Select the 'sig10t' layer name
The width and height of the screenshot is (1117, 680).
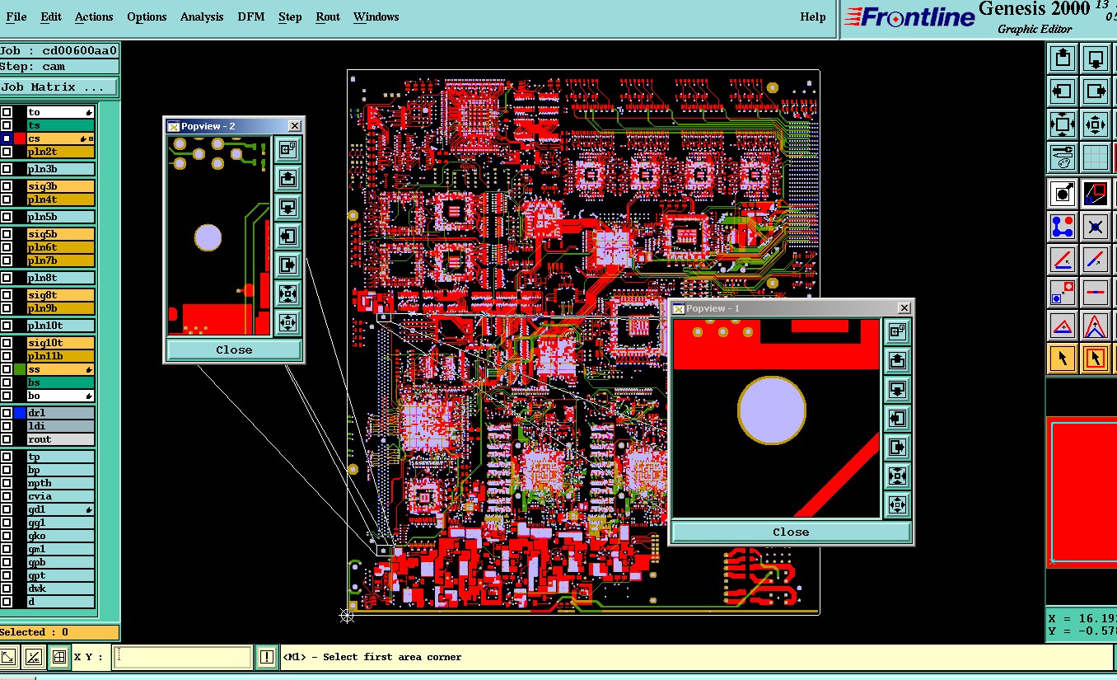click(x=61, y=343)
